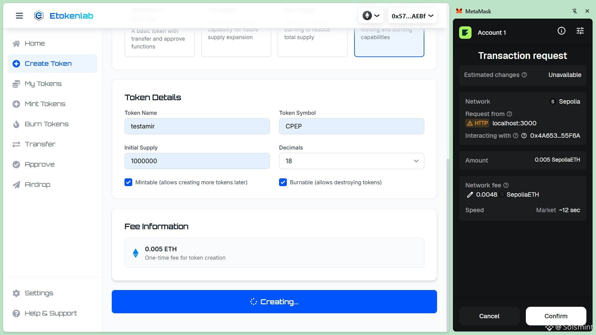Click contract address 0x4A653...55F6A

click(555, 136)
